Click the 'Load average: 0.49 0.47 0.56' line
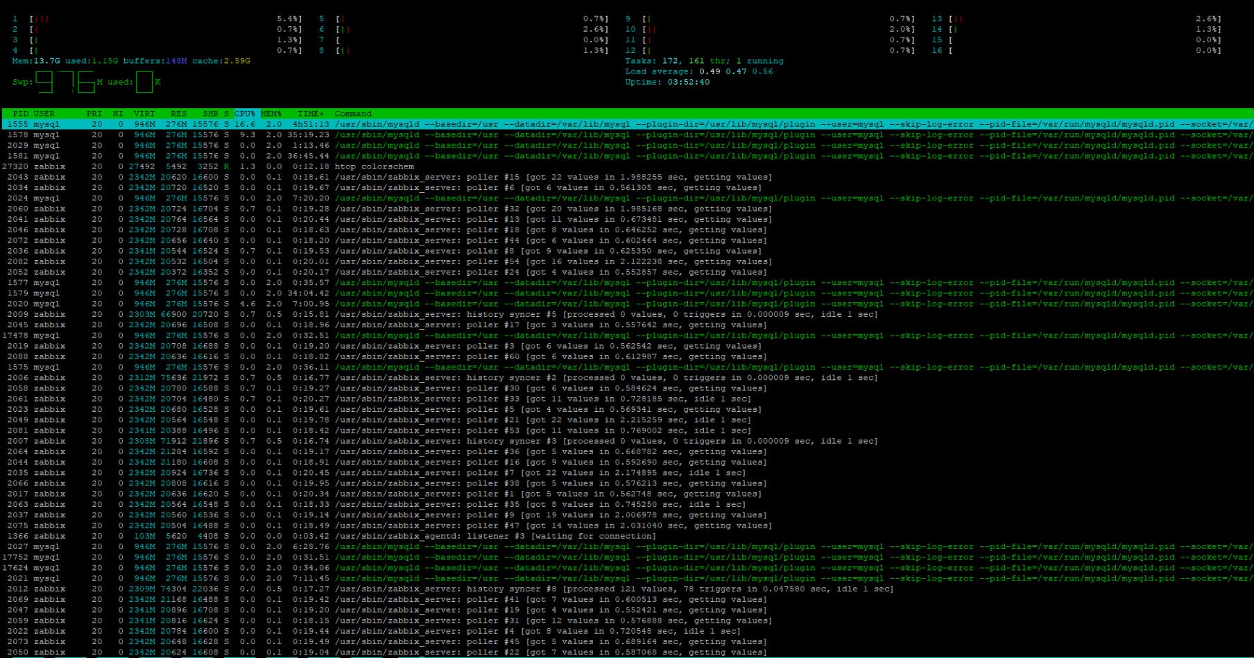Screen dimensions: 1254x658 (699, 71)
